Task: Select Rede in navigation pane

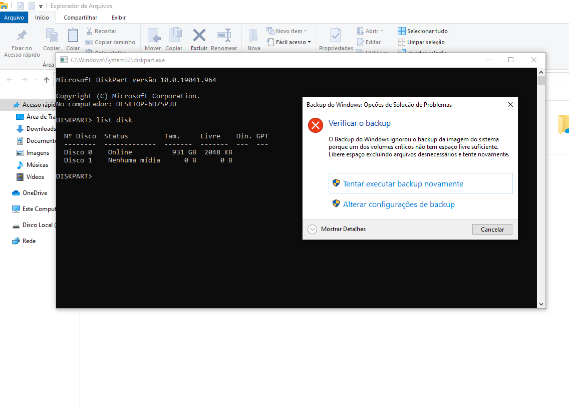Action: pyautogui.click(x=24, y=241)
